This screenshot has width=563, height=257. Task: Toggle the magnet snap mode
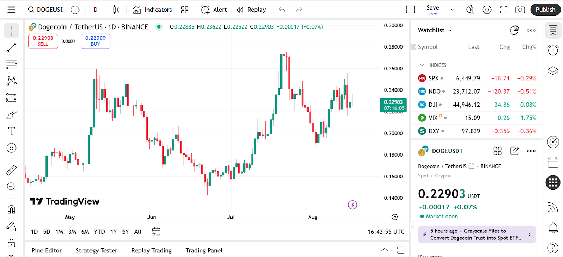tap(11, 209)
